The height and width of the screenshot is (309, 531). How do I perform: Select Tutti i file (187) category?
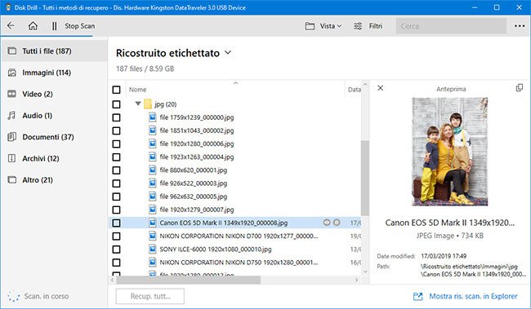pyautogui.click(x=54, y=51)
